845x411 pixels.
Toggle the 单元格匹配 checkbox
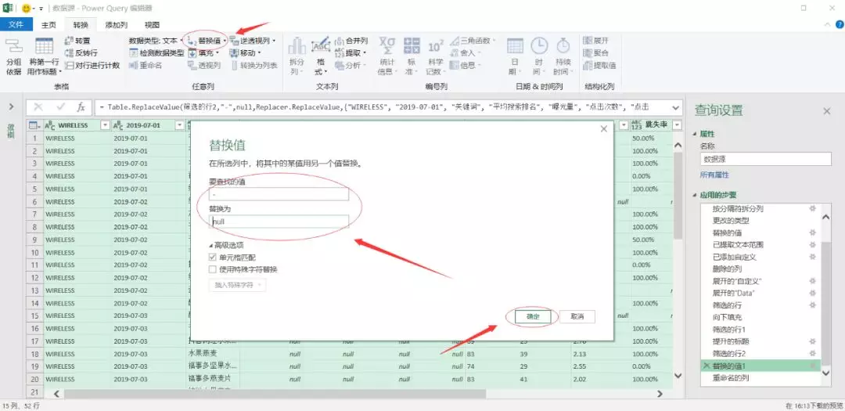point(212,258)
